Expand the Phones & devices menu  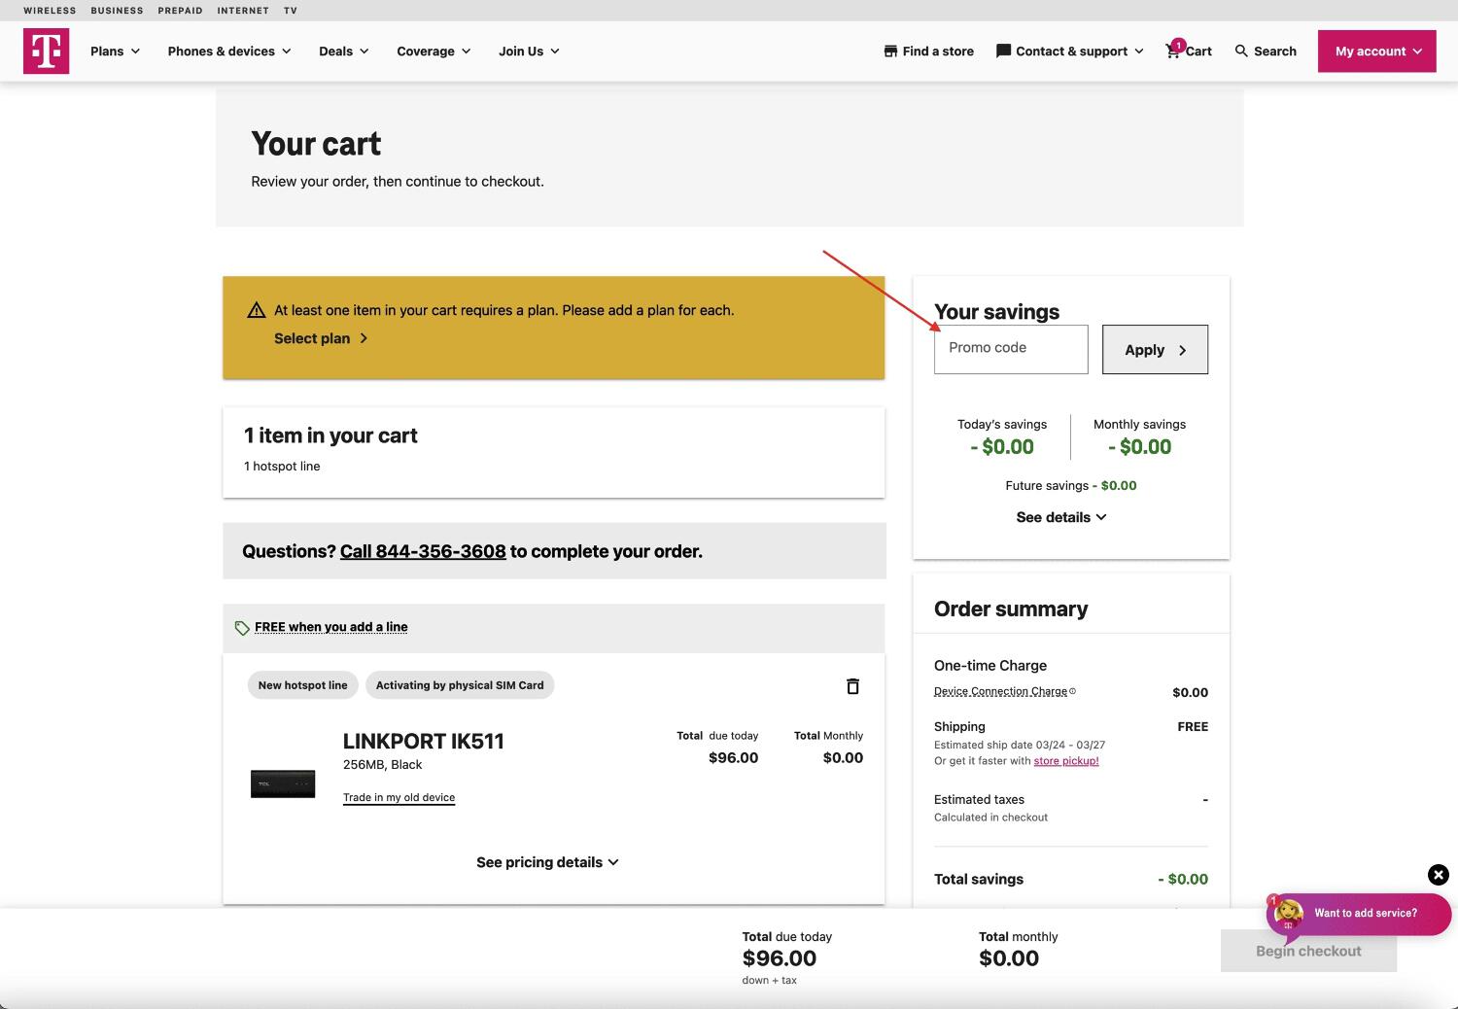(x=229, y=51)
